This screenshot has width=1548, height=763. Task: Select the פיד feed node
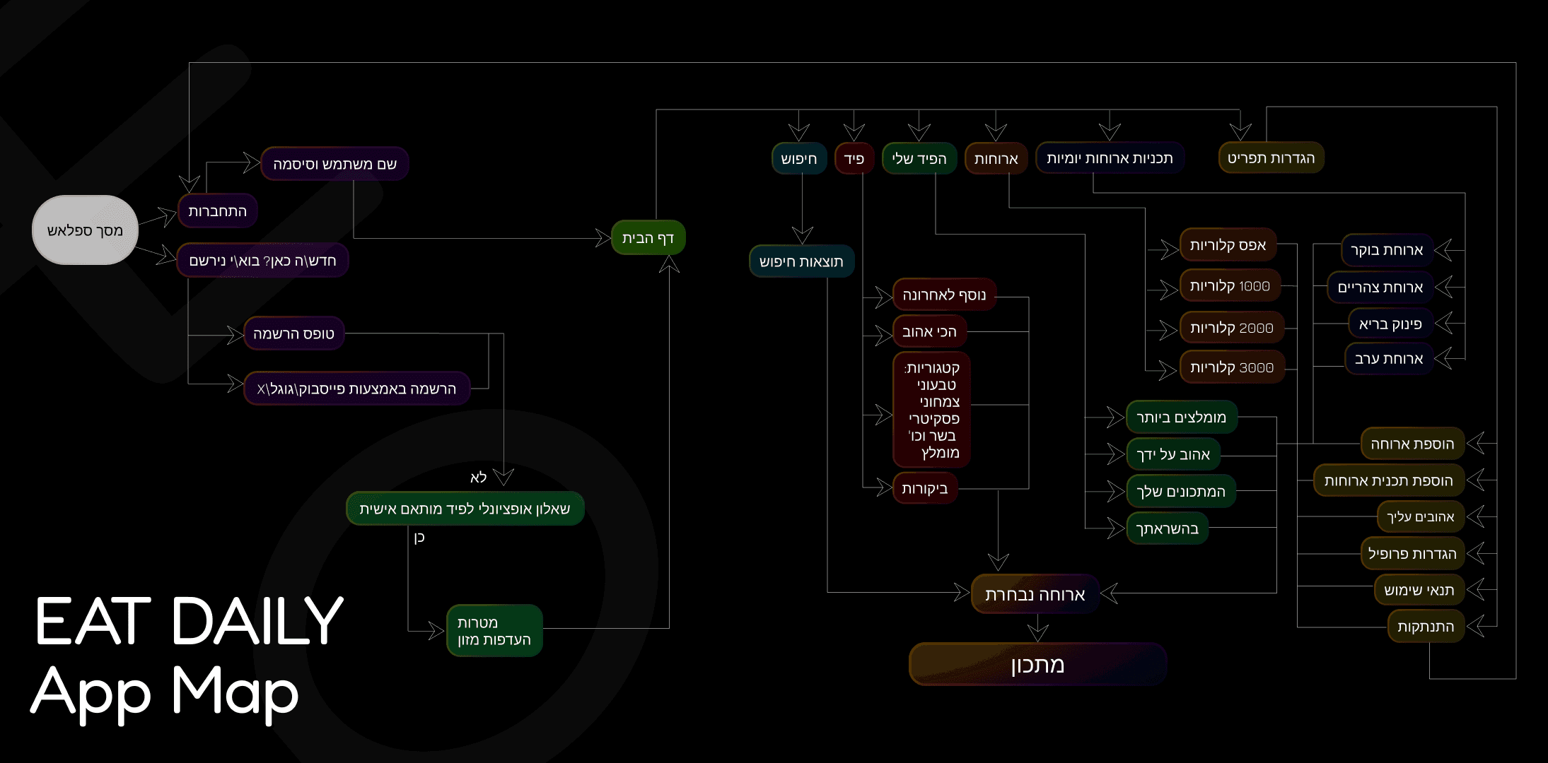[854, 158]
